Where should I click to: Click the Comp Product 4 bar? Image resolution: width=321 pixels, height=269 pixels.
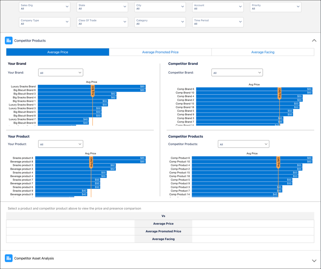tap(247, 165)
